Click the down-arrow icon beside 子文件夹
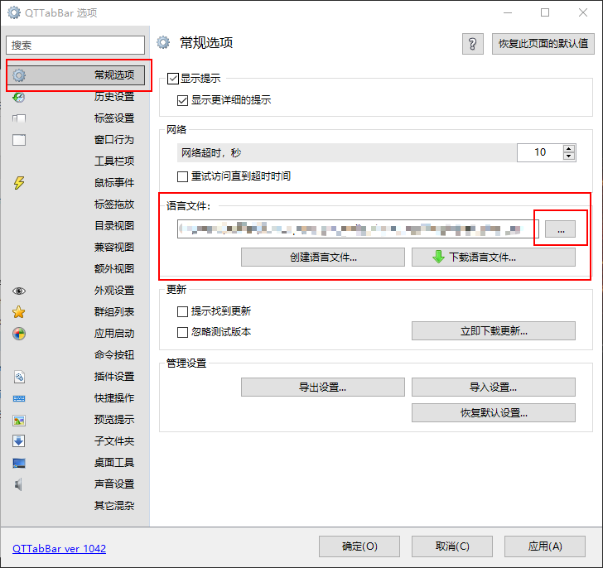603x568 pixels. pyautogui.click(x=19, y=440)
